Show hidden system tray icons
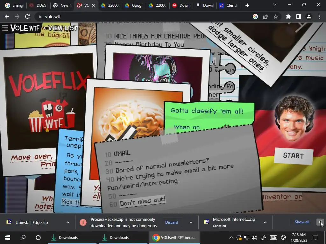326x244 pixels. [231, 238]
